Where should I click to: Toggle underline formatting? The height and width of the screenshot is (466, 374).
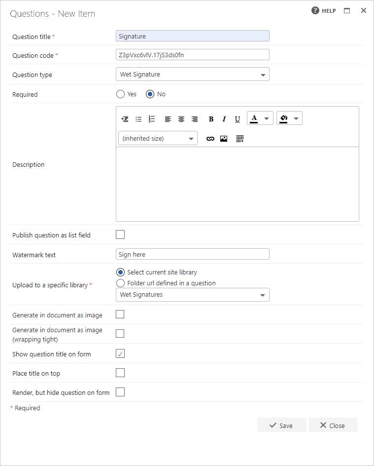[238, 119]
